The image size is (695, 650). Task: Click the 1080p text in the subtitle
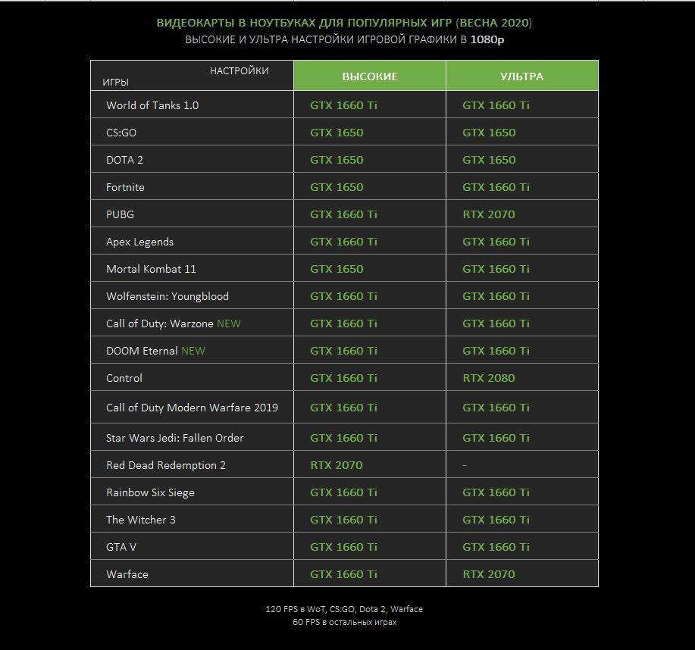487,39
